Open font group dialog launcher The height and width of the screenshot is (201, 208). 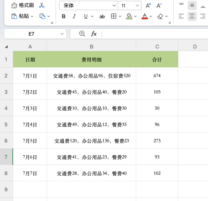(x=169, y=22)
